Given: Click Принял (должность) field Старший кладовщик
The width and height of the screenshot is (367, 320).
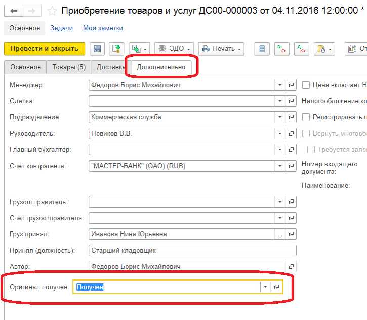Looking at the screenshot, I should 192,250.
